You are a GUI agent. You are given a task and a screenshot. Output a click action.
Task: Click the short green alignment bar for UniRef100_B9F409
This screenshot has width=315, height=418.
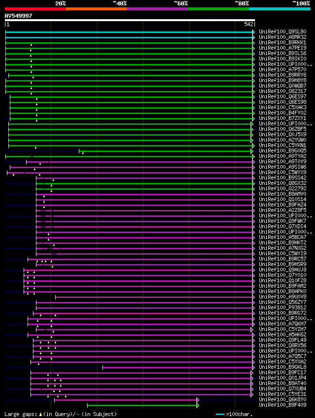coord(143,406)
